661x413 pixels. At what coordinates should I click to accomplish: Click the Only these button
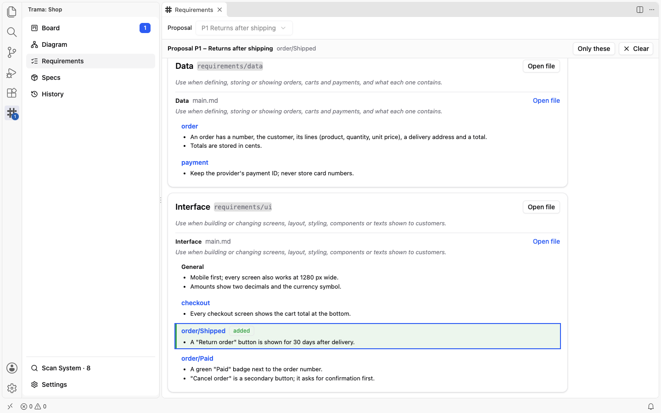(594, 49)
